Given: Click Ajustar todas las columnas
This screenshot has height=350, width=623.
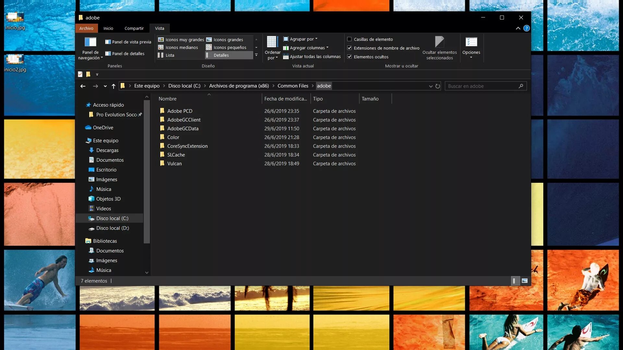Looking at the screenshot, I should [x=312, y=57].
